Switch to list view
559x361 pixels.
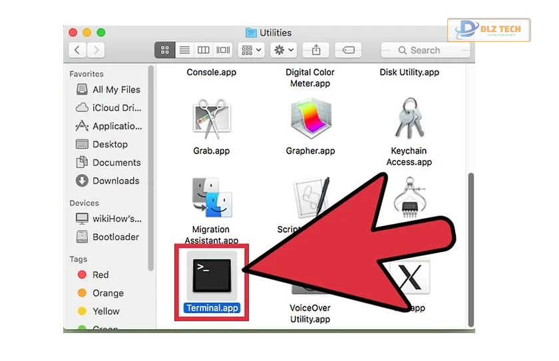tap(184, 51)
